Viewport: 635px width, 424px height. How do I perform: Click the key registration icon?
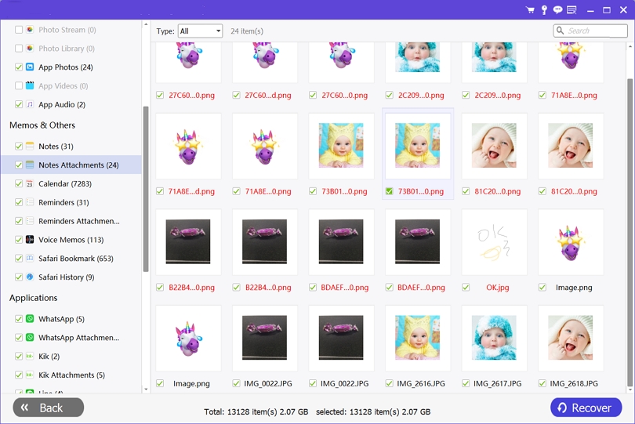click(x=544, y=10)
